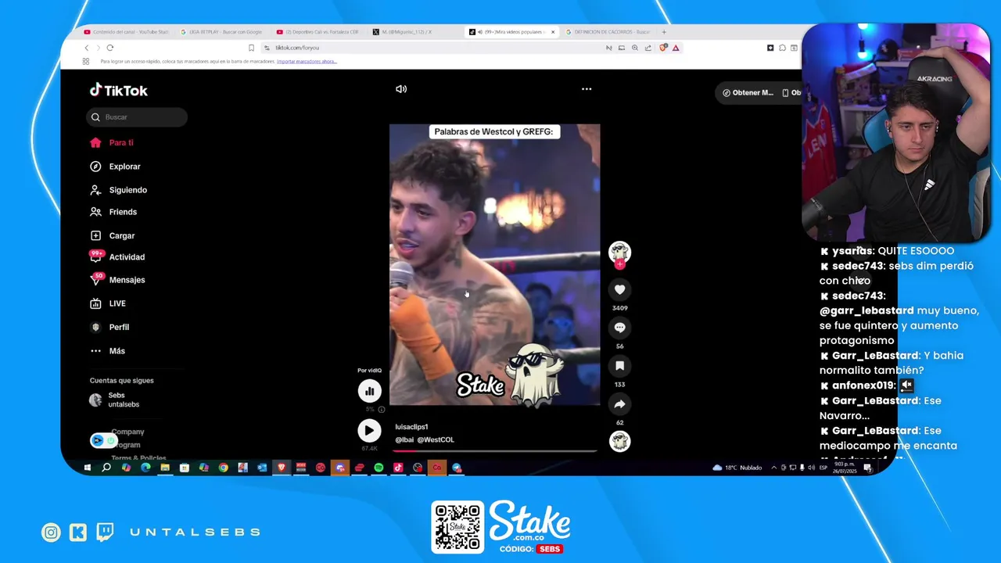
Task: Follow creator with red plus badge
Action: (x=619, y=265)
